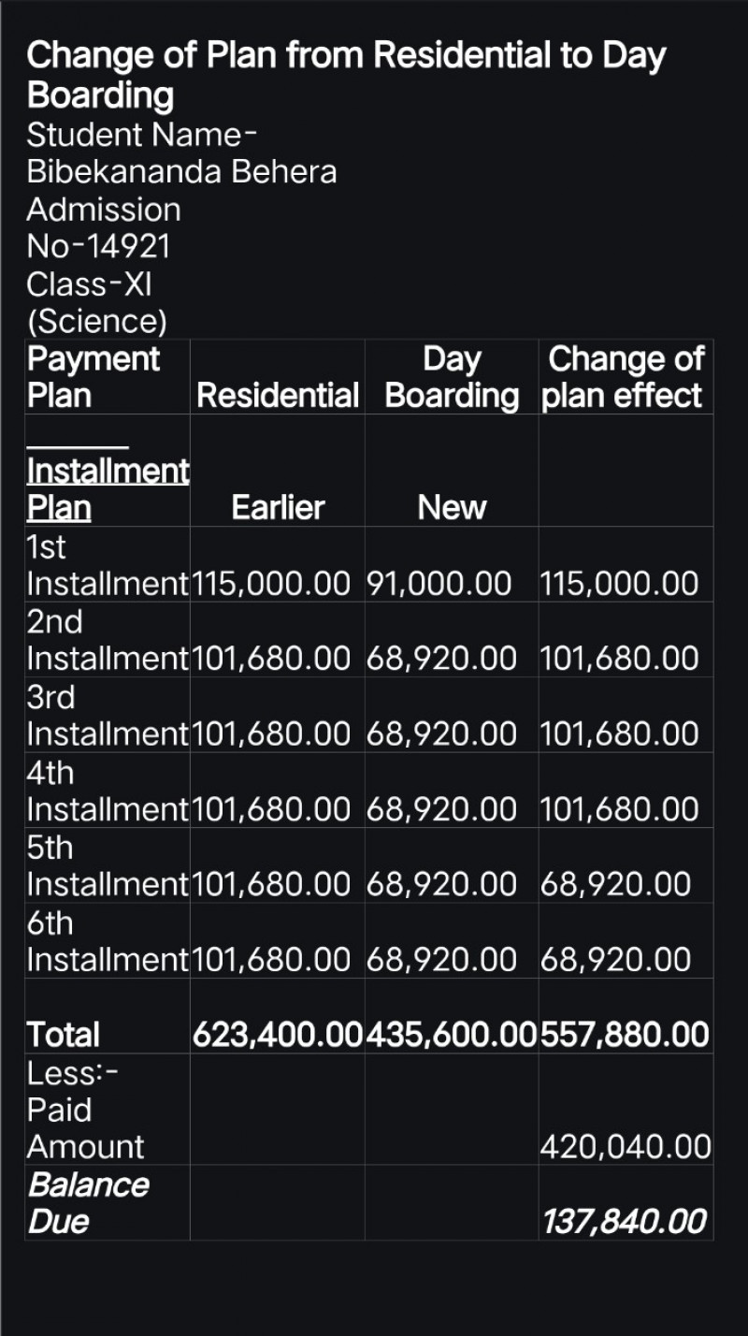The image size is (748, 1336).
Task: Click the 6th Installment row label
Action: tap(108, 941)
